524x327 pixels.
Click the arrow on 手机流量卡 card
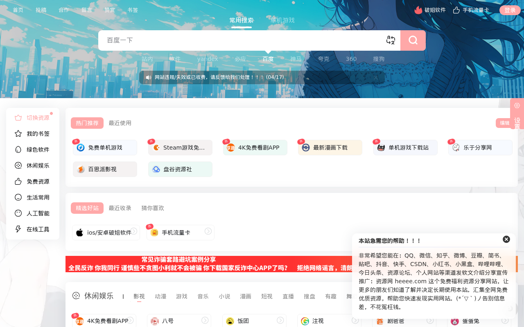click(208, 231)
